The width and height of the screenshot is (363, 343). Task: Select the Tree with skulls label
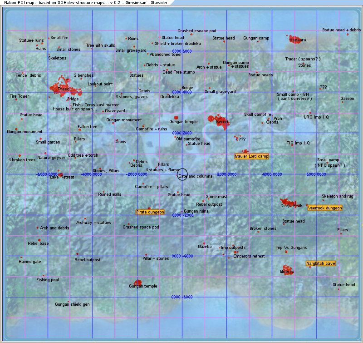click(100, 45)
